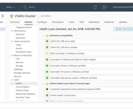This screenshot has width=133, height=111.
Task: Switch to the Summary tab
Action: click(x=15, y=22)
